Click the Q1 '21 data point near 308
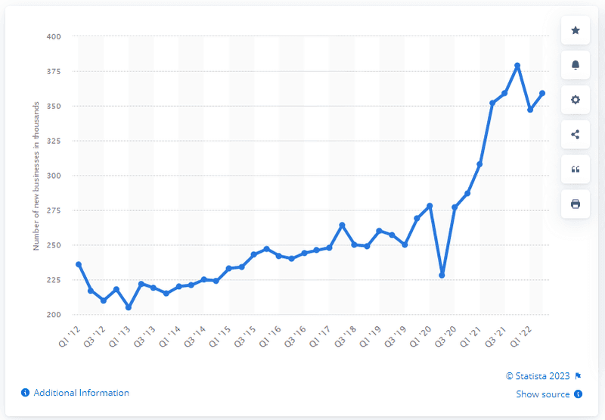Image resolution: width=605 pixels, height=420 pixels. (x=479, y=164)
